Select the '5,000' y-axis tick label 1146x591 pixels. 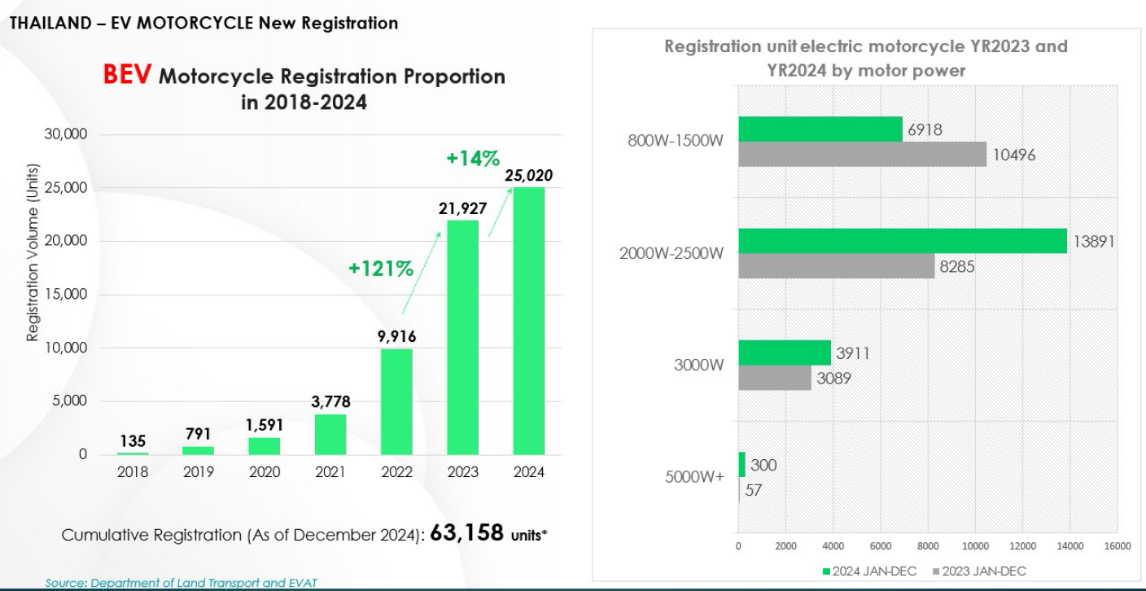[x=69, y=401]
